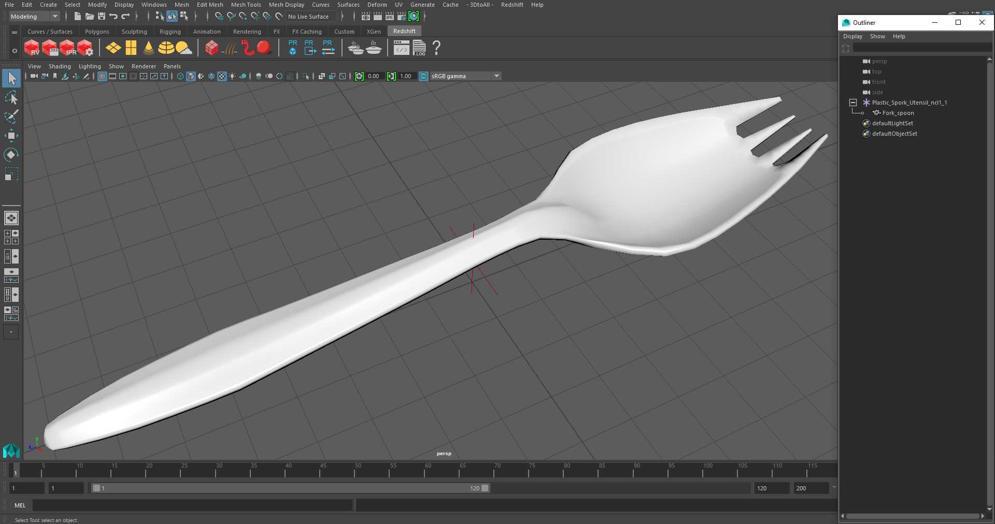Open Redshift render settings gear cube

click(x=85, y=48)
